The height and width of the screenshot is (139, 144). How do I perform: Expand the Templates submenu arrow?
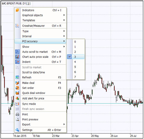(x=64, y=20)
